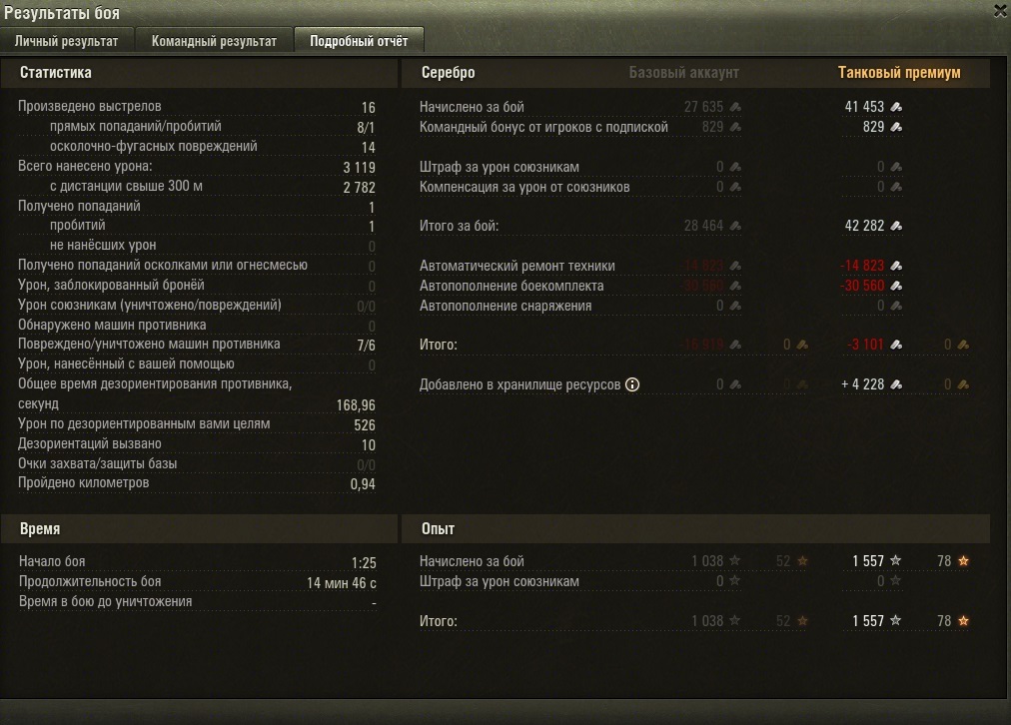Click silver icon beside -30 560 ammo cost
The height and width of the screenshot is (725, 1011).
896,286
